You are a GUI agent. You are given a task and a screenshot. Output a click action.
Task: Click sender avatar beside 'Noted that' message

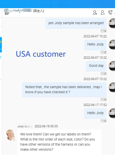[x=112, y=87]
